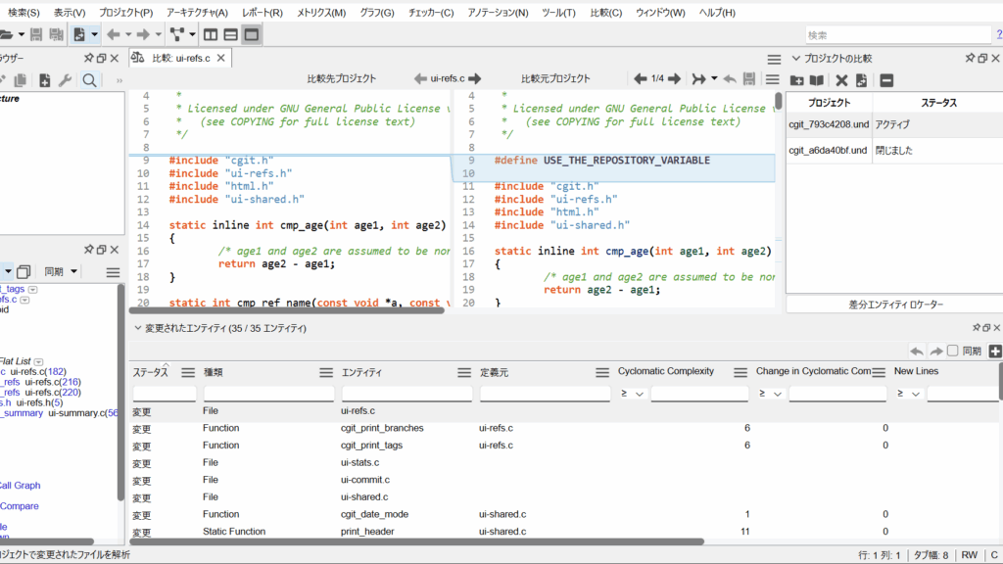Click the wrench icon in the left panel
Viewport: 1003px width, 564px height.
coord(66,80)
